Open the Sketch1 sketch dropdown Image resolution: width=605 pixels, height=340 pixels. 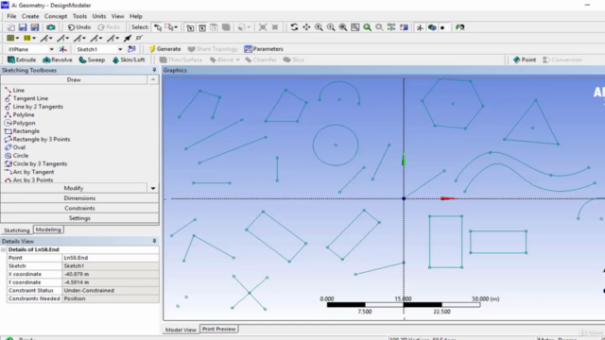pyautogui.click(x=120, y=49)
